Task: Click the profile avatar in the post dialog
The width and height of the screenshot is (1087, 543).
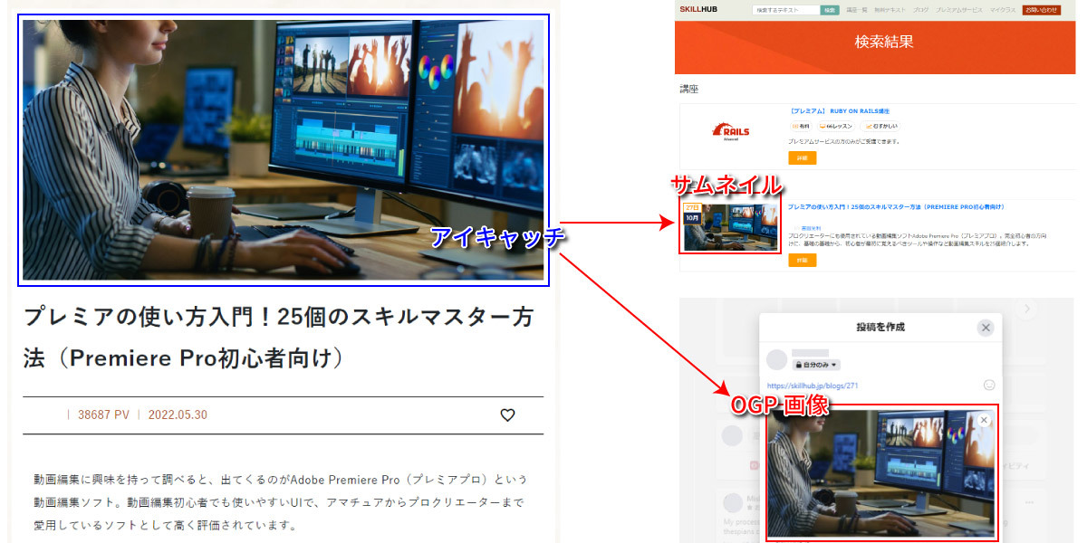Action: click(776, 359)
